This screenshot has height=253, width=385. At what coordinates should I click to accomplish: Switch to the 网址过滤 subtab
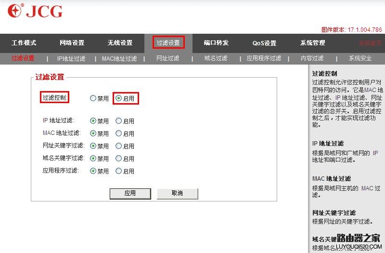[167, 58]
